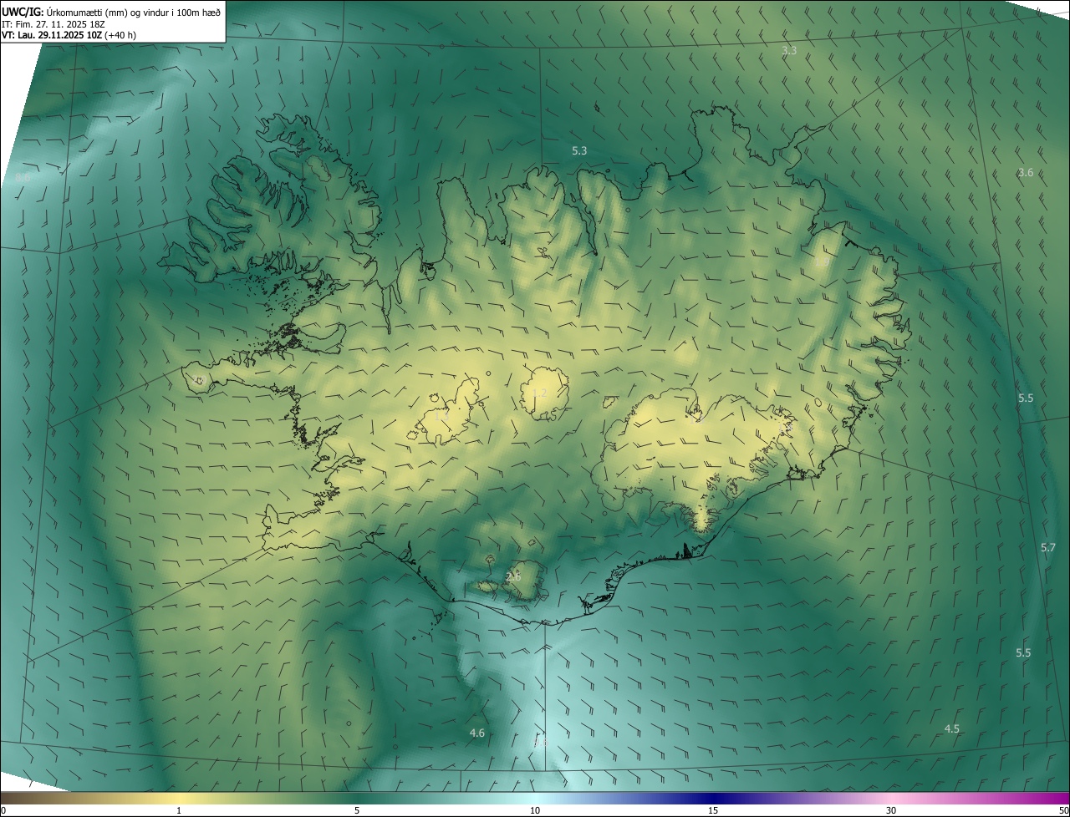Click the 2.6 value label on the glacier
1070x817 pixels.
(x=513, y=576)
